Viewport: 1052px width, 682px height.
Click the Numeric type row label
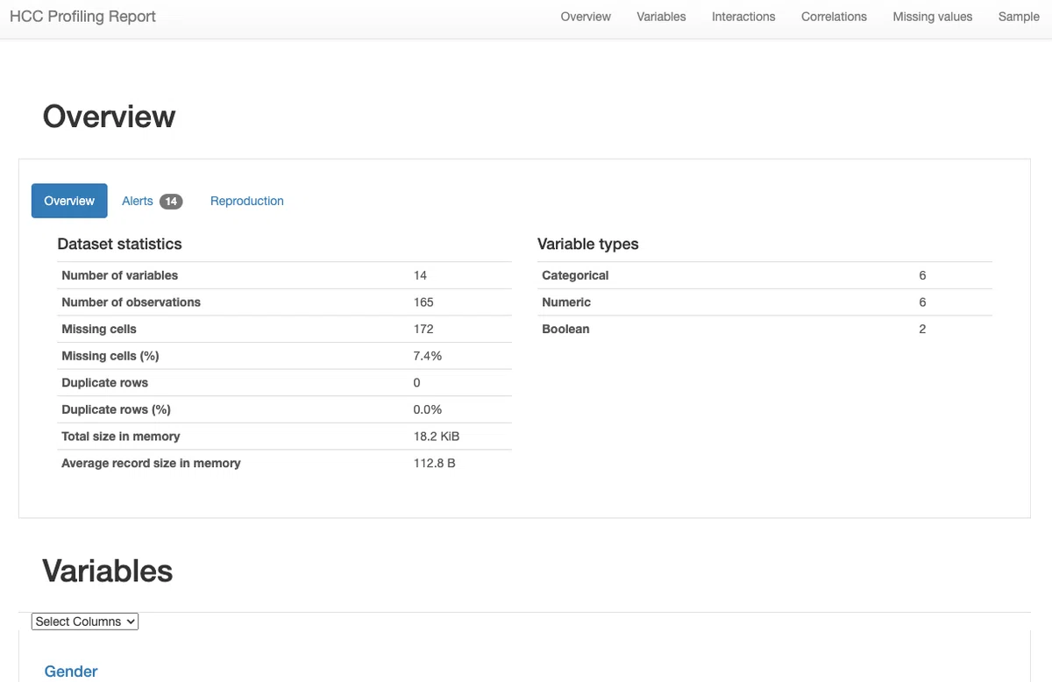coord(566,302)
